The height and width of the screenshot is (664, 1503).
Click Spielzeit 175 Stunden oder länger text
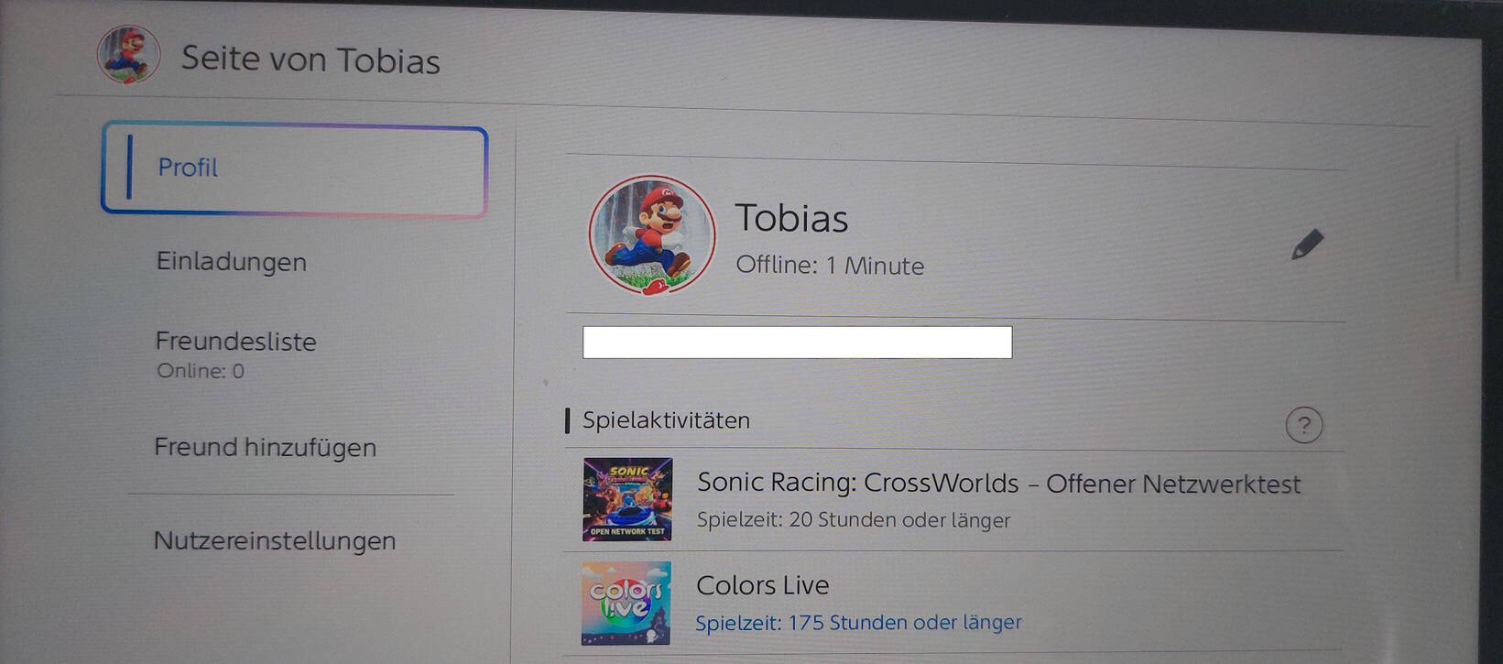click(858, 623)
